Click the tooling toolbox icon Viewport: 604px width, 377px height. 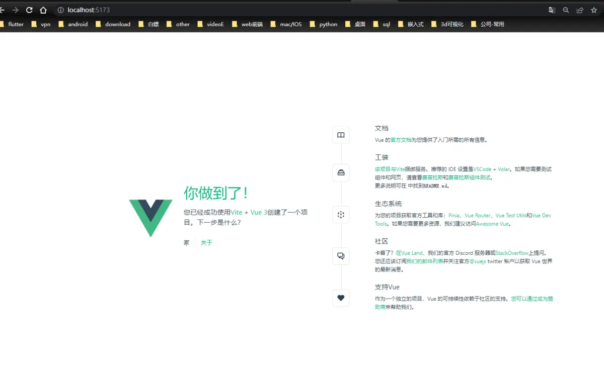click(341, 172)
